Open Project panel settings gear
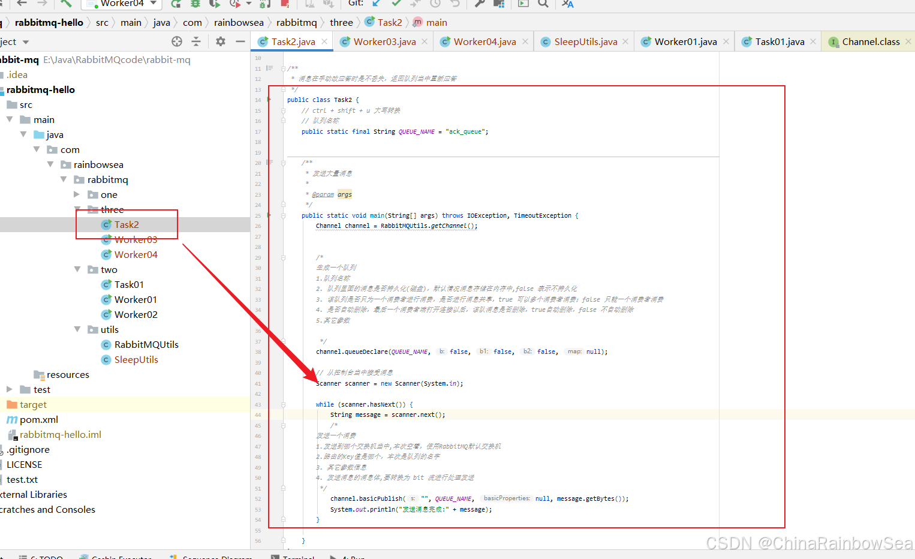This screenshot has width=915, height=559. click(x=221, y=41)
